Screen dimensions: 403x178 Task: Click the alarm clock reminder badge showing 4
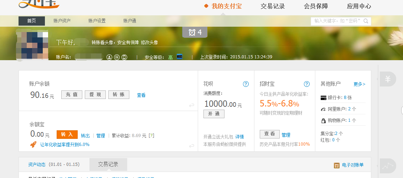(x=195, y=32)
